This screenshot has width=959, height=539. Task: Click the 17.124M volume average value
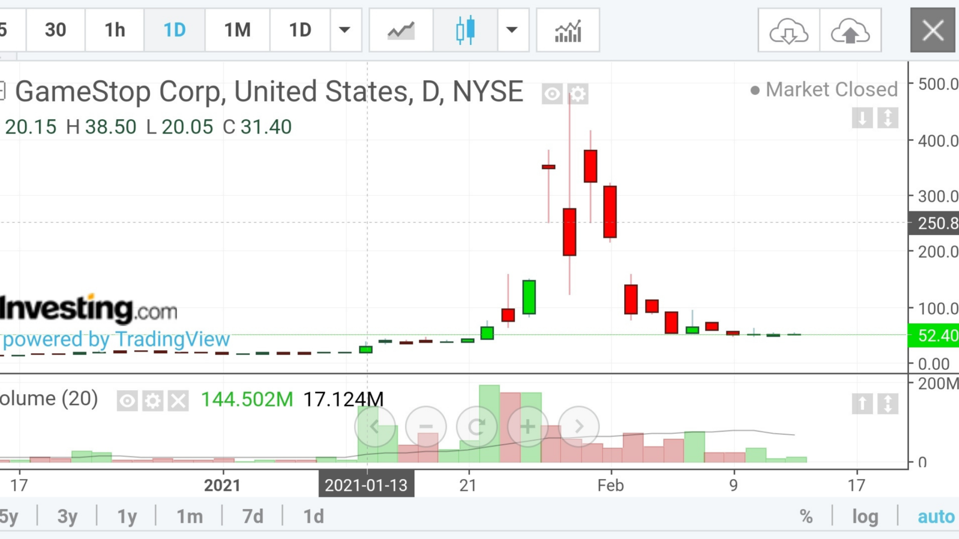click(344, 400)
